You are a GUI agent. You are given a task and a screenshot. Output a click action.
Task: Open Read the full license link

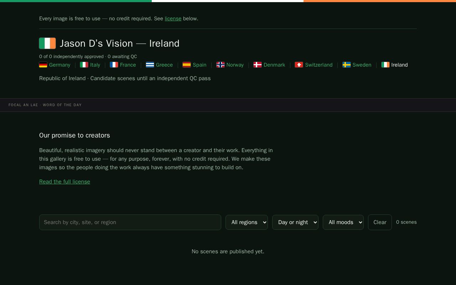coord(64,182)
